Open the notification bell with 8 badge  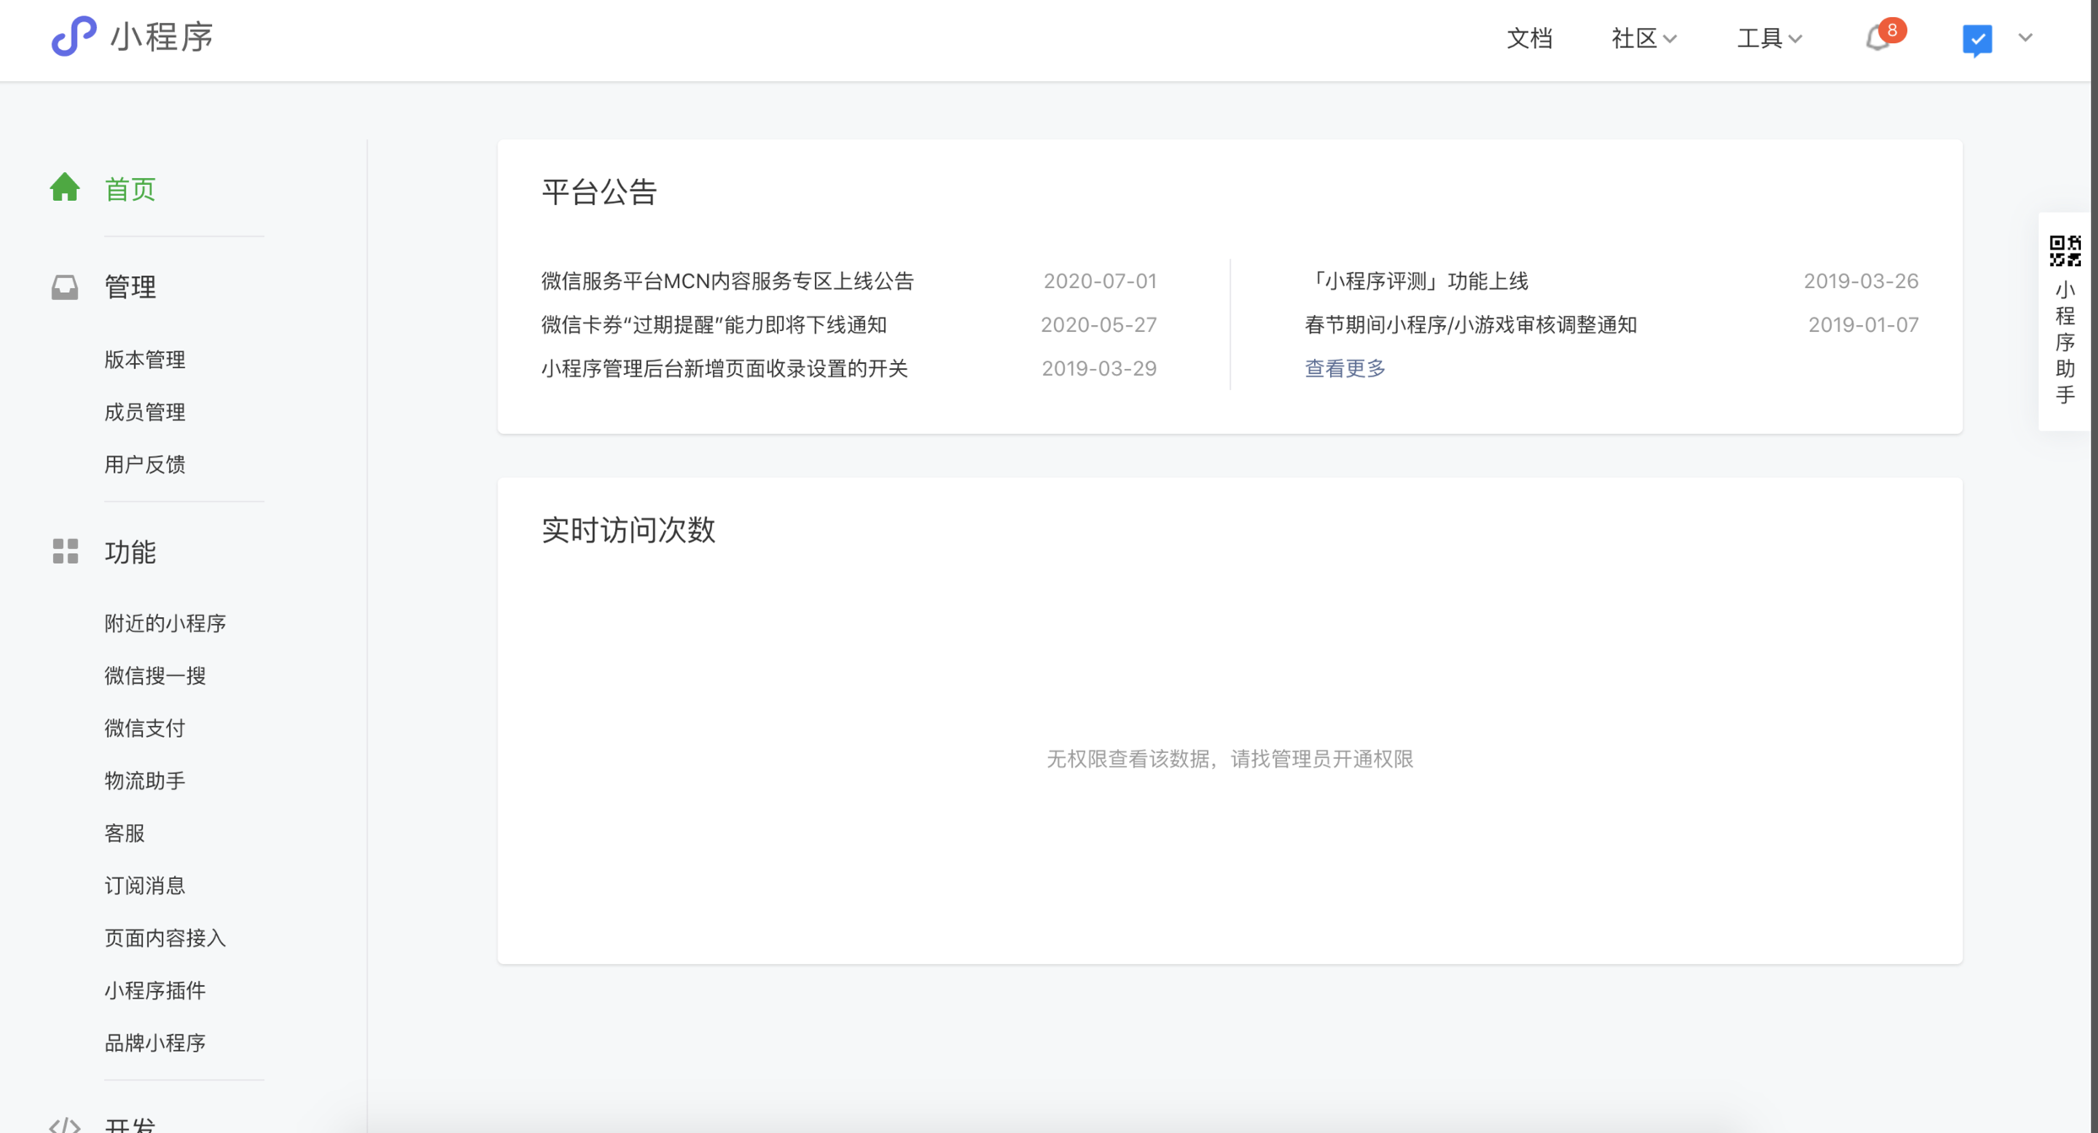pyautogui.click(x=1878, y=38)
